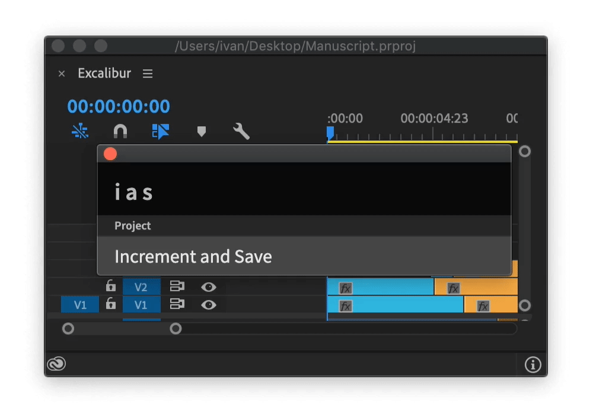
Task: Close the Excalibur command palette red button
Action: (x=110, y=154)
